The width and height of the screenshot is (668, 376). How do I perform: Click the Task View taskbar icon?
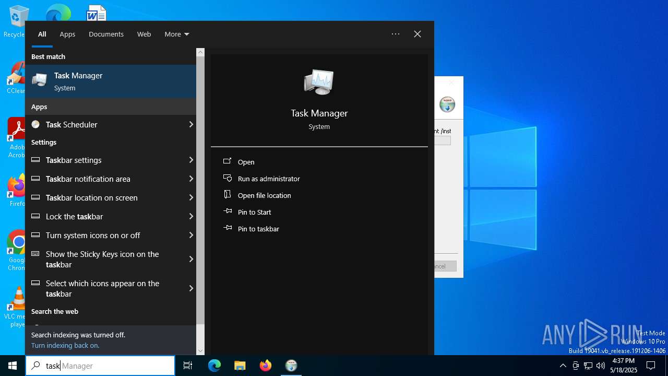[188, 366]
